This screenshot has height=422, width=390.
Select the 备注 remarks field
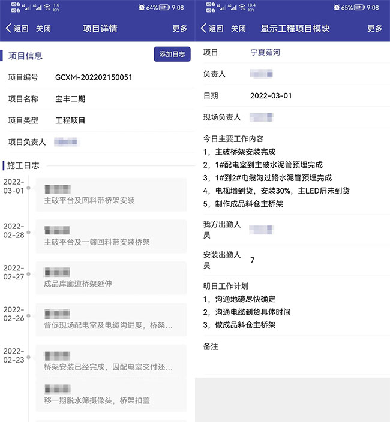point(288,347)
